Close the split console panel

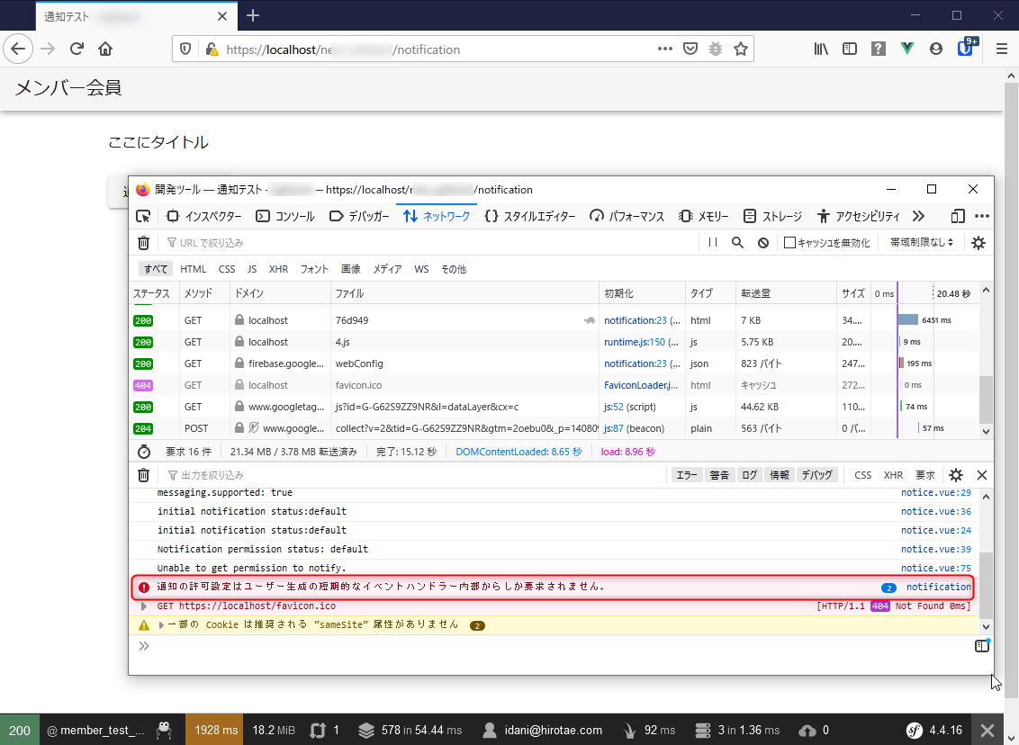[x=982, y=475]
